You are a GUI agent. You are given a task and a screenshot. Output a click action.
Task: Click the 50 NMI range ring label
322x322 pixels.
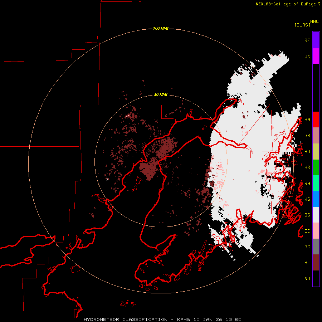[x=161, y=94]
